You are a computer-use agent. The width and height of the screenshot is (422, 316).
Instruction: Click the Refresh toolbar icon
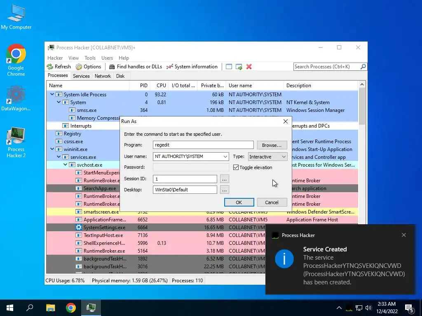click(x=50, y=67)
